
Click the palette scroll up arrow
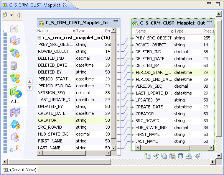coord(30,82)
